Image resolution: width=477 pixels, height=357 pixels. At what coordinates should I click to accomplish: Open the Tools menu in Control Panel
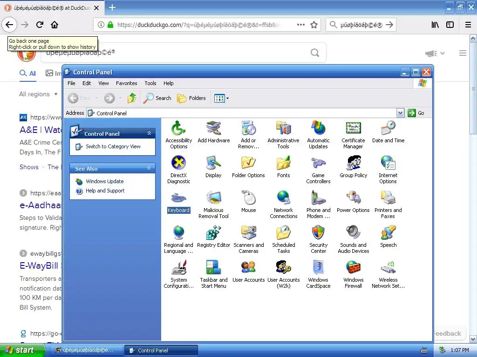[x=150, y=83]
